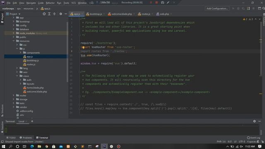Open the Refactor menu
Viewport: 265px width, 149px height.
(50, 3)
